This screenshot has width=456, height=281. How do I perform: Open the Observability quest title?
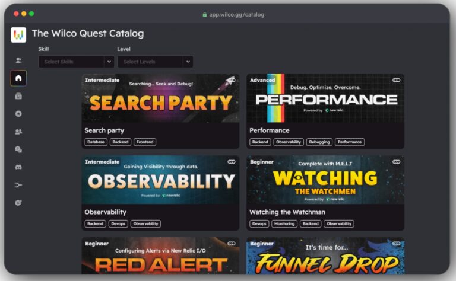[105, 212]
